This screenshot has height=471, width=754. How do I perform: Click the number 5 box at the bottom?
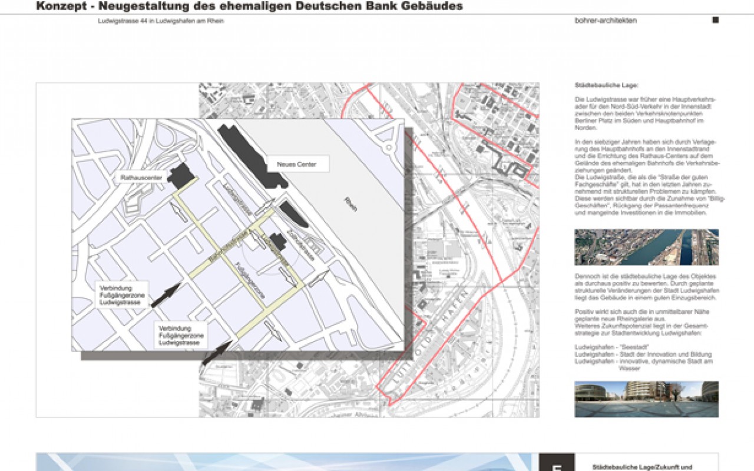click(557, 462)
